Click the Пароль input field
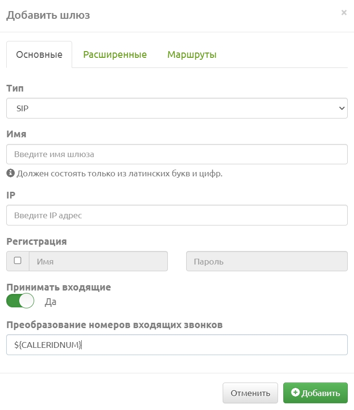Image resolution: width=354 pixels, height=410 pixels. (x=267, y=261)
